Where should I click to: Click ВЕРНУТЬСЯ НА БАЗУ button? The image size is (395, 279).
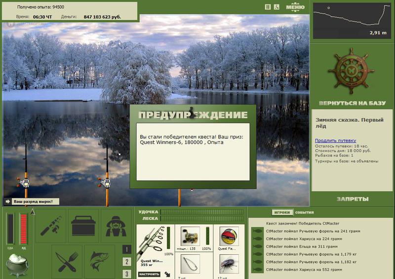pos(352,103)
